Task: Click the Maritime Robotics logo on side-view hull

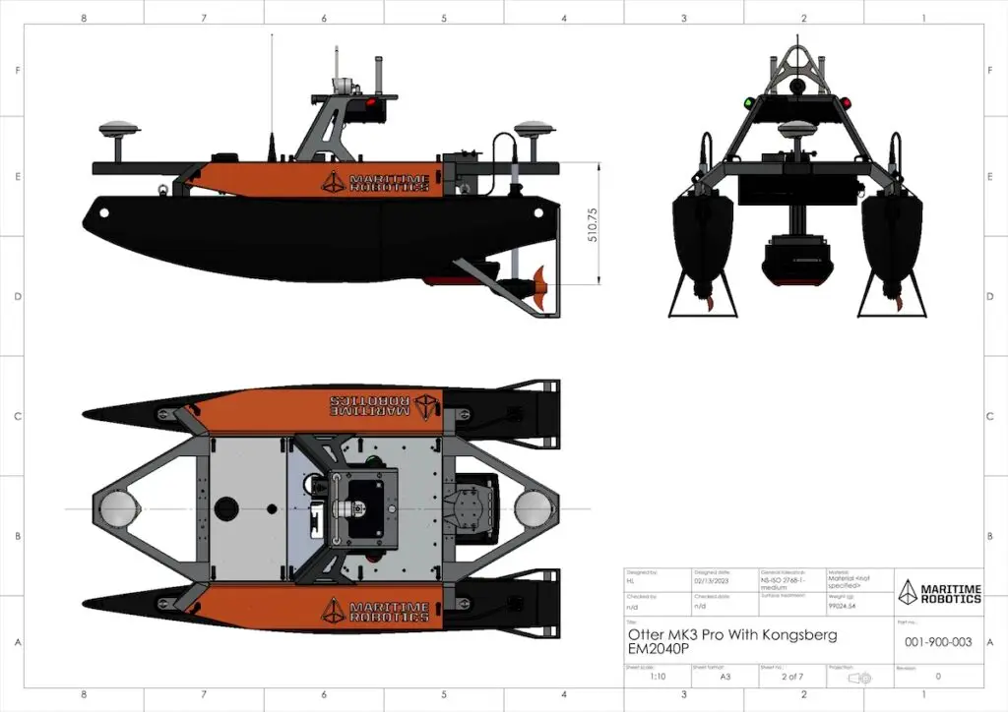Action: click(x=377, y=181)
